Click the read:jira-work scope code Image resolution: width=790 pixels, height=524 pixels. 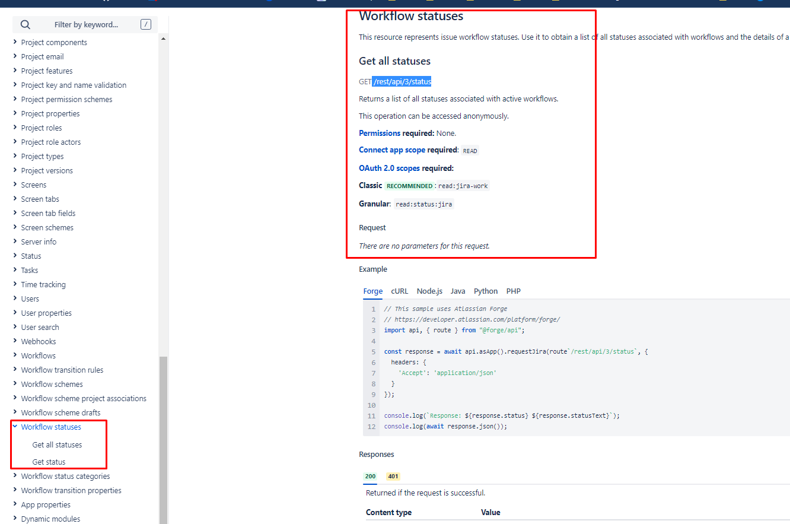click(463, 186)
